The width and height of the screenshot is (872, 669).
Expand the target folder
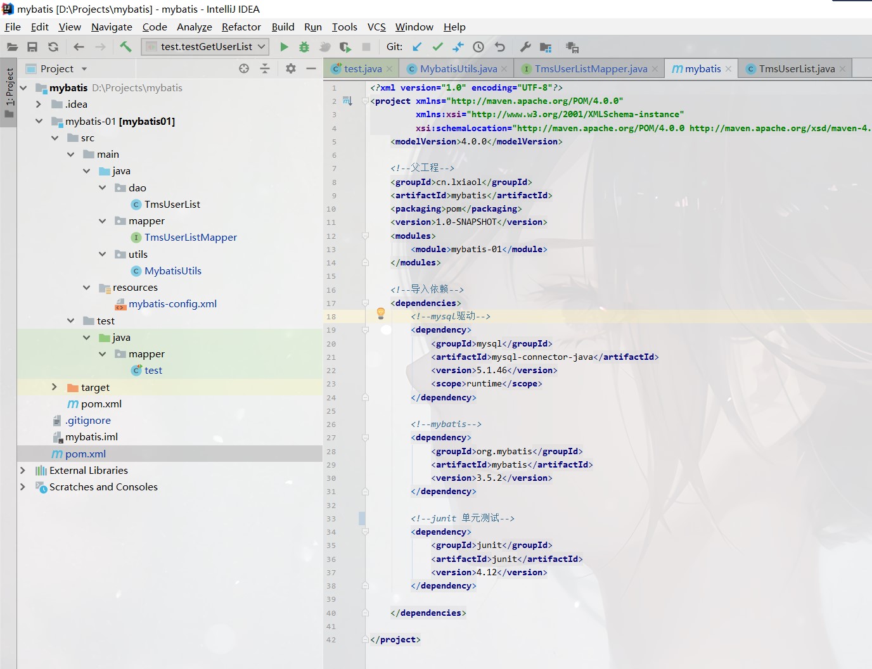(x=54, y=387)
